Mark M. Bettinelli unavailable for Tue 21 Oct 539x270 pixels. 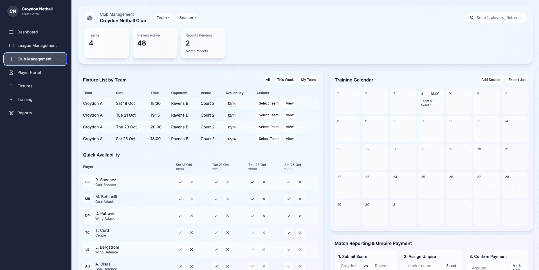click(x=227, y=199)
